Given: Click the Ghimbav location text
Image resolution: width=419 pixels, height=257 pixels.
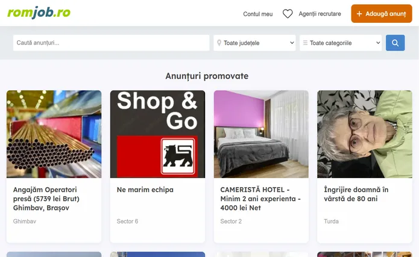Looking at the screenshot, I should [25, 221].
